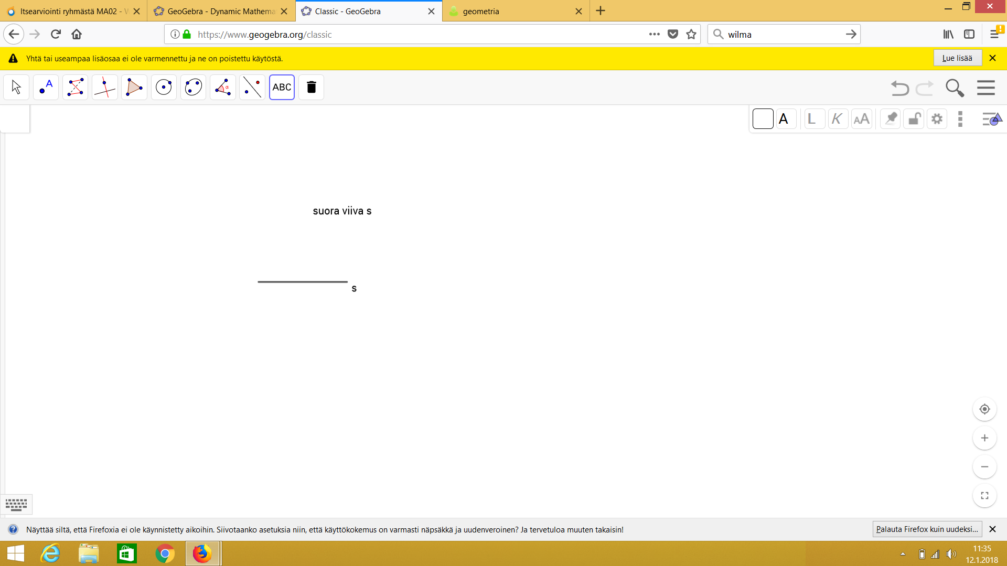Select the Angle tool
This screenshot has height=566, width=1007.
(223, 87)
